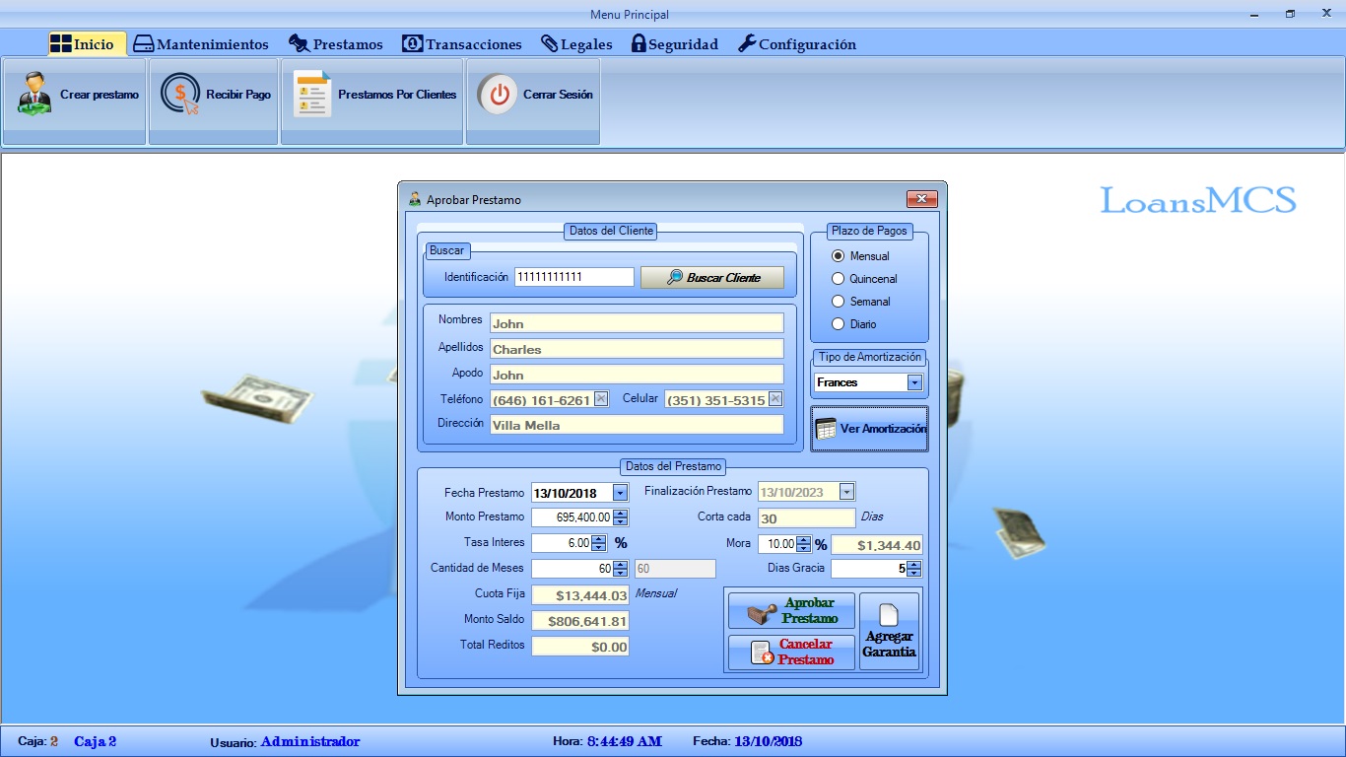Image resolution: width=1346 pixels, height=757 pixels.
Task: Click the LoansMCS logo text
Action: (x=1198, y=200)
